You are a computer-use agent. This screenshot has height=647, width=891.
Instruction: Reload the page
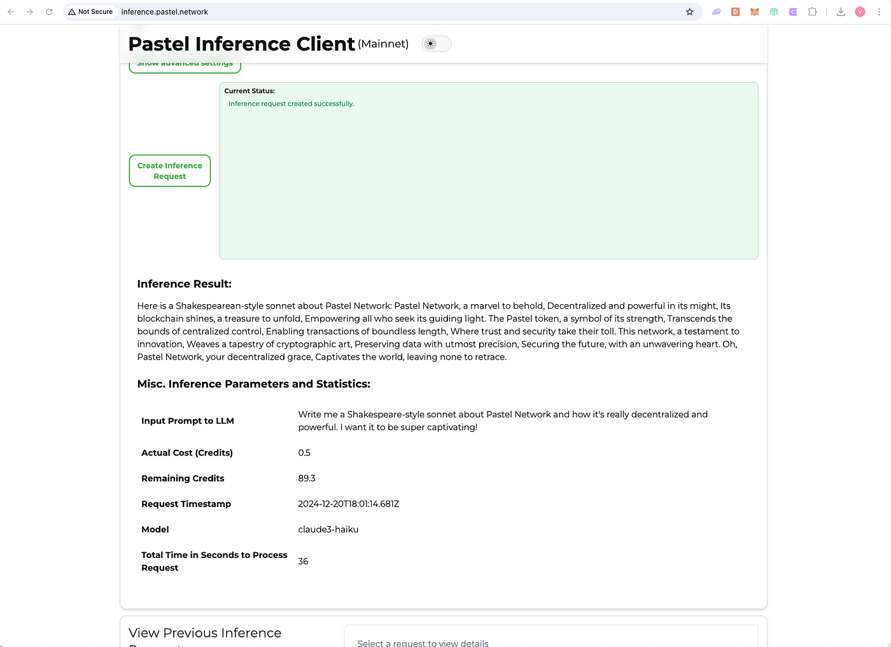[49, 11]
